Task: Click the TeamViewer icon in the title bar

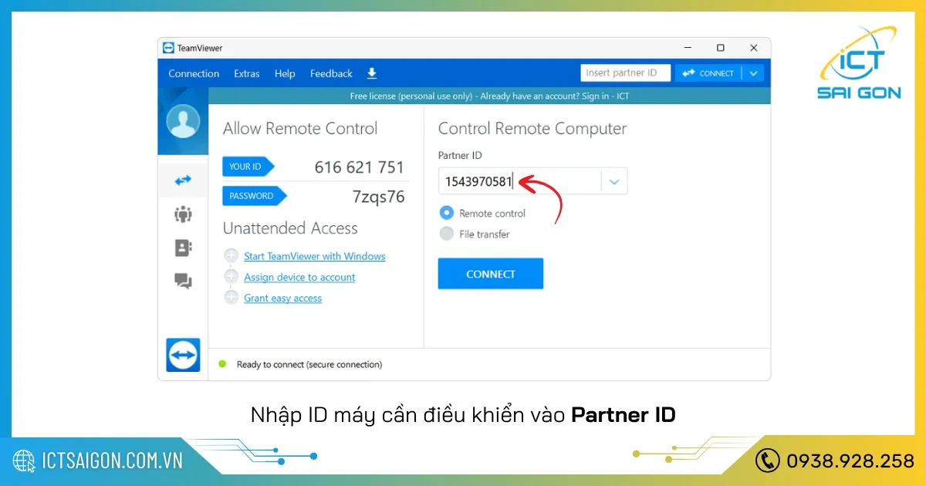Action: (168, 47)
